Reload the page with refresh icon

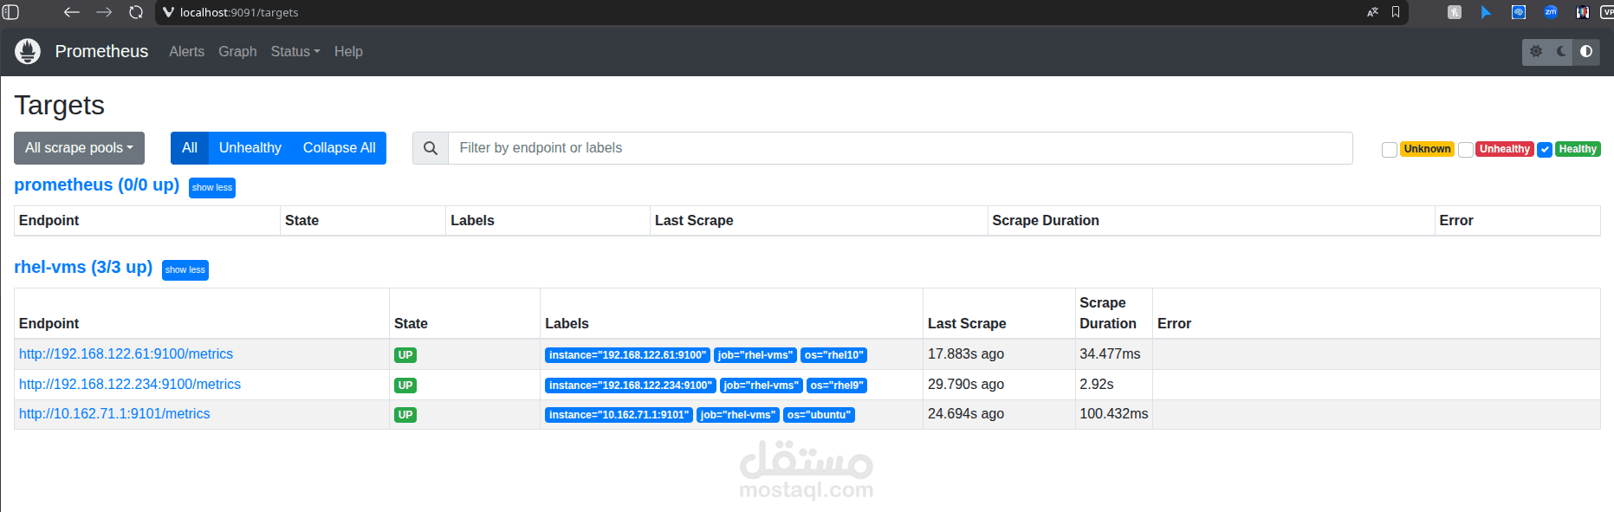pos(136,12)
